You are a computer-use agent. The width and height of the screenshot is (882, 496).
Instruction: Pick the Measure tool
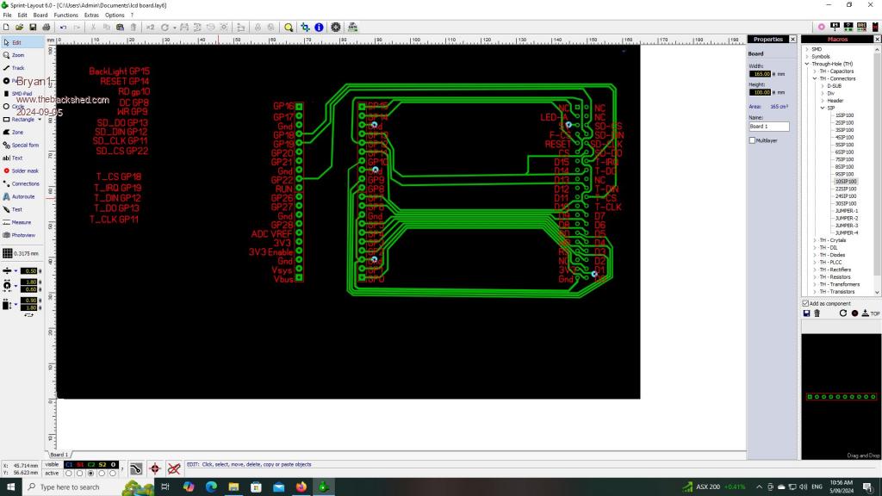tap(21, 222)
